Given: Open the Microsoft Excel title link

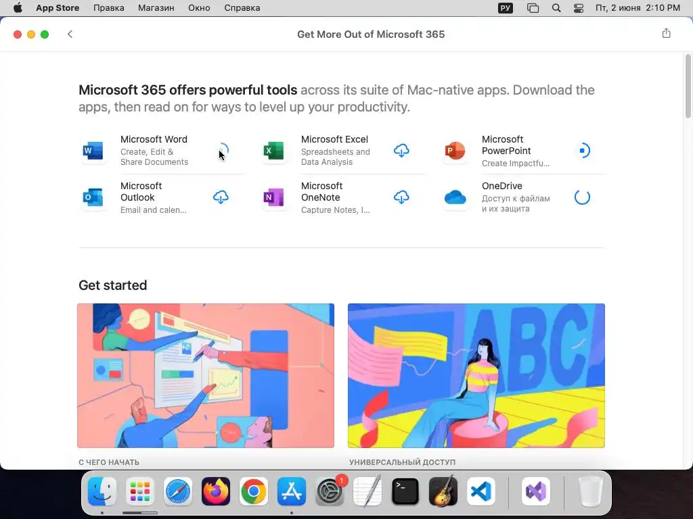Looking at the screenshot, I should [334, 139].
